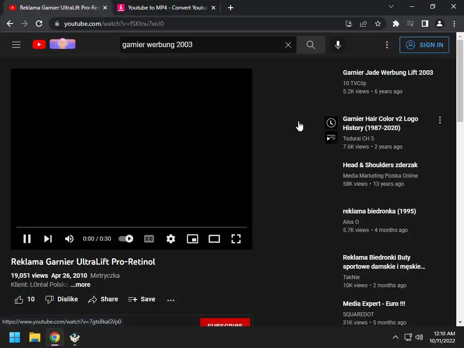This screenshot has height=348, width=464.
Task: Toggle Chrome side panel
Action: click(x=425, y=24)
